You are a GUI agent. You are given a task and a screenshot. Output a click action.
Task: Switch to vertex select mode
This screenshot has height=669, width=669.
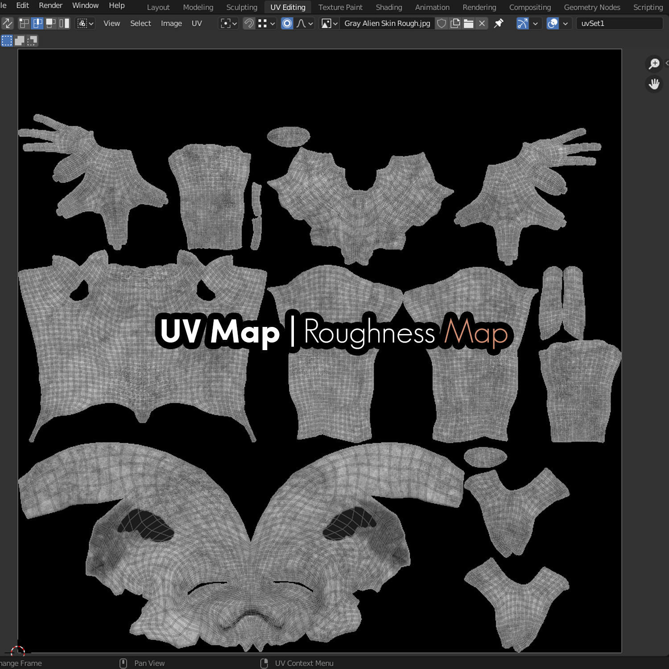pyautogui.click(x=24, y=23)
